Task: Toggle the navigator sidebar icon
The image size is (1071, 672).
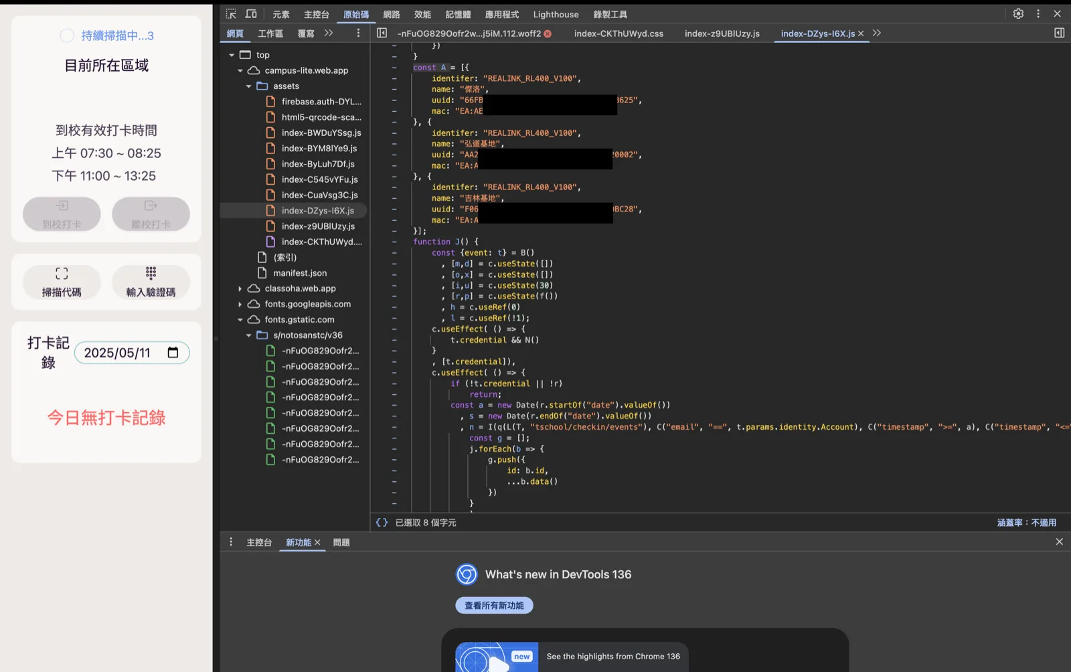Action: point(382,33)
